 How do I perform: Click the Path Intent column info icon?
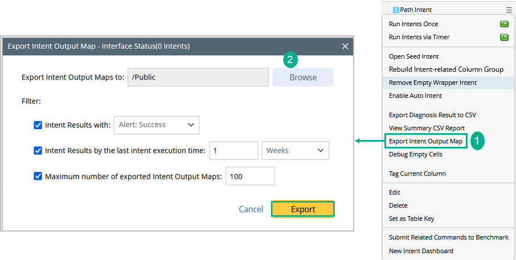(x=396, y=10)
